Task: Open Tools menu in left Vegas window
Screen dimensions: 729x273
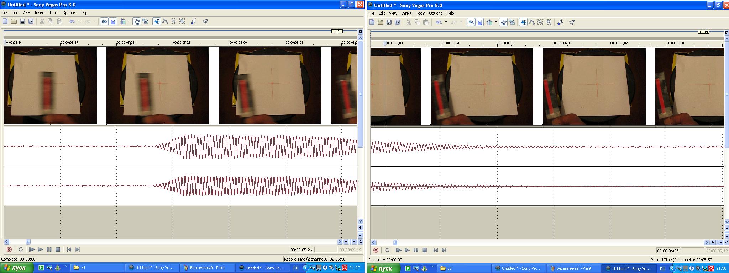Action: pos(54,12)
